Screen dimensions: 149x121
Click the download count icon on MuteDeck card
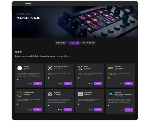tap(120, 83)
